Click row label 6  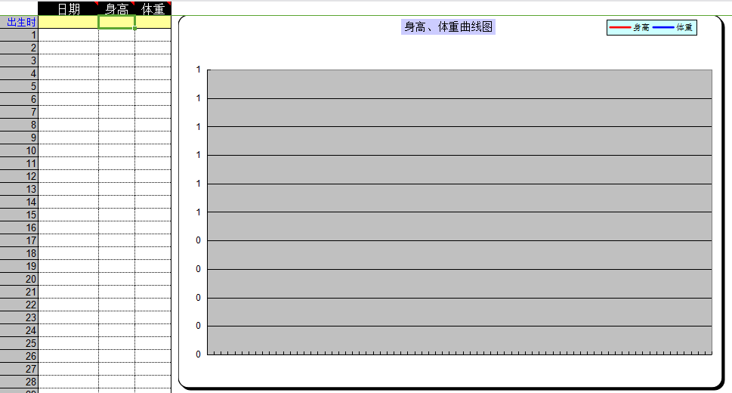pos(19,99)
